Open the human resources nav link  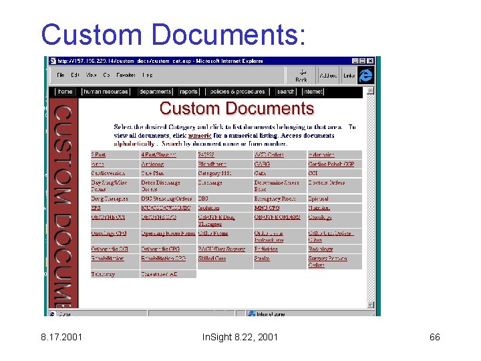[x=106, y=92]
